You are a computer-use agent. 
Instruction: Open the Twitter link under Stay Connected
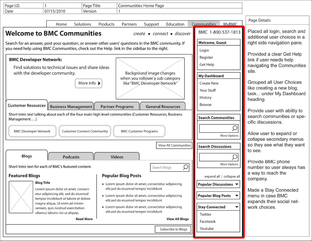[205, 214]
